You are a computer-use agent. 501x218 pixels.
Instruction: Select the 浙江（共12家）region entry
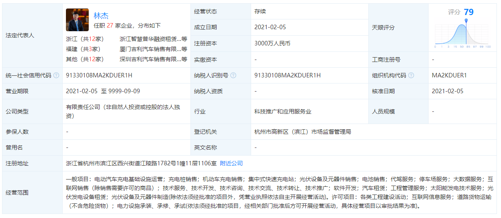coord(85,39)
